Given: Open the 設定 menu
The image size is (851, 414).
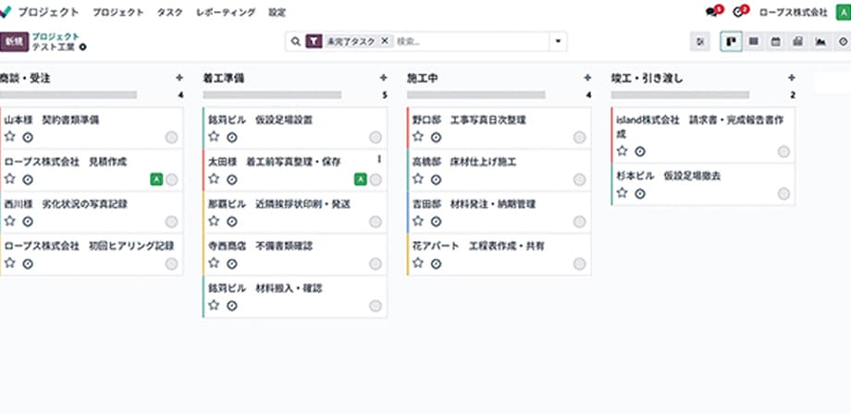Looking at the screenshot, I should (277, 12).
